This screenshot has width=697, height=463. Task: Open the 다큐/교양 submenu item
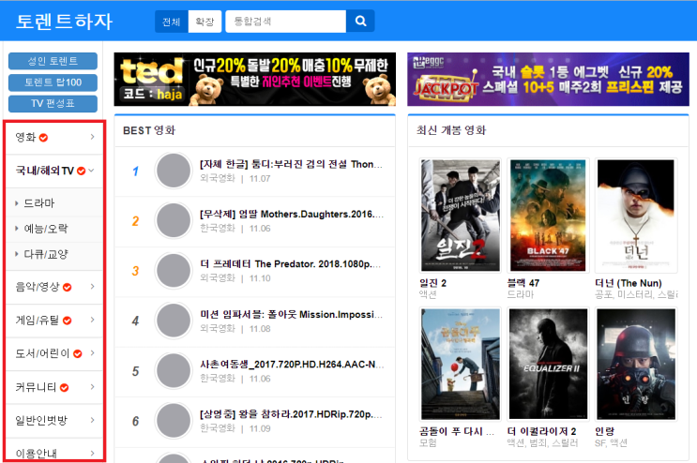pos(46,254)
